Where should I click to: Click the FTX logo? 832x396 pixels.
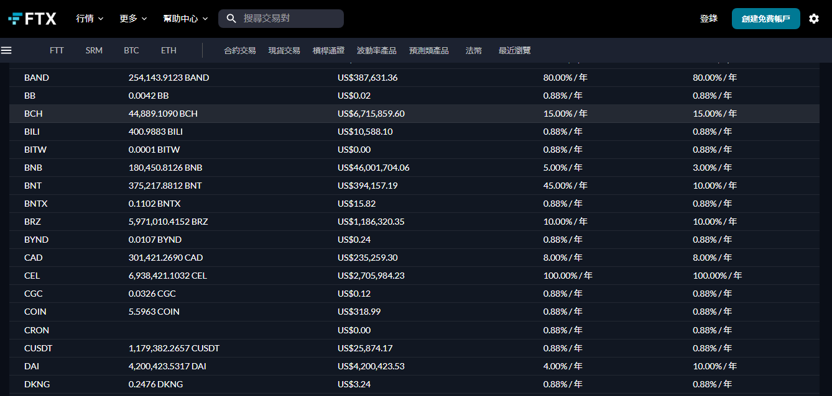[x=32, y=19]
